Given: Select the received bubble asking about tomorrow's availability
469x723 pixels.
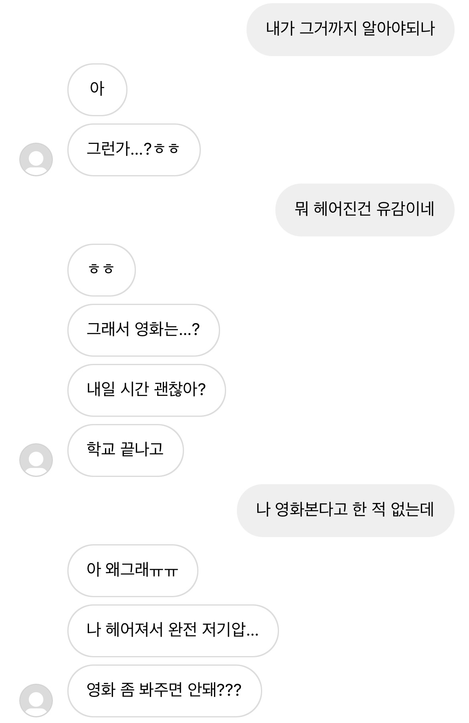Looking at the screenshot, I should click(x=146, y=390).
